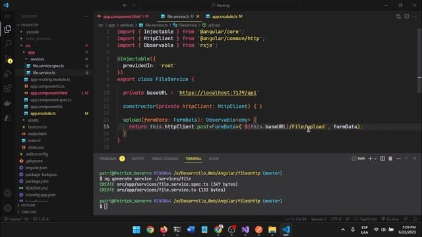Click the FileService breadcrumb item
Viewport: 422px width, 237px height.
(185, 25)
